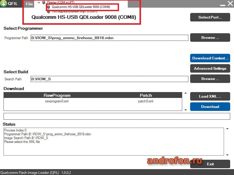Click the Exit button
This screenshot has height=175, width=234.
[x=210, y=164]
